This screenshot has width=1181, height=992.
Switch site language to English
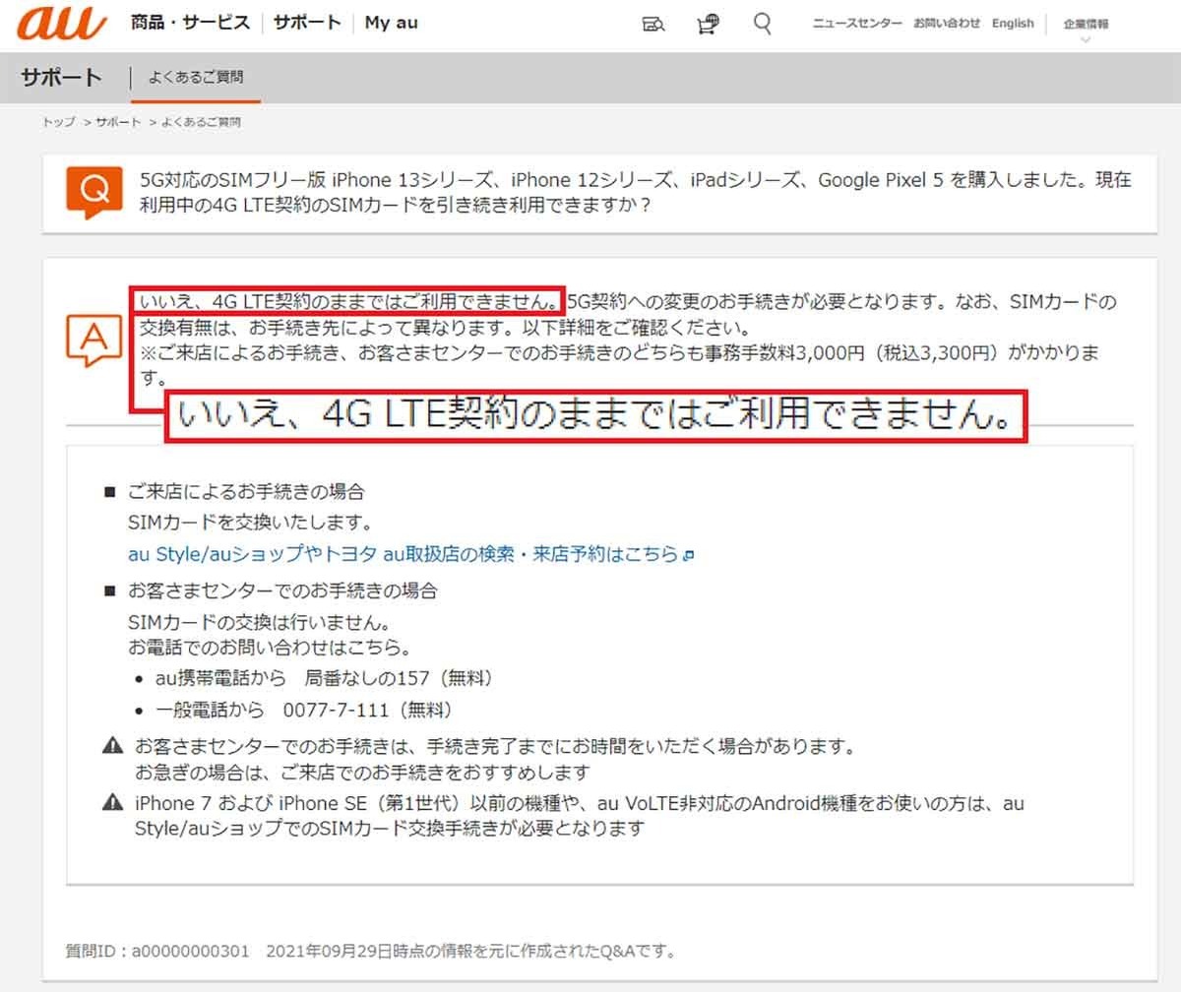coord(1013,24)
